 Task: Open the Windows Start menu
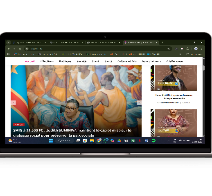[51, 141]
